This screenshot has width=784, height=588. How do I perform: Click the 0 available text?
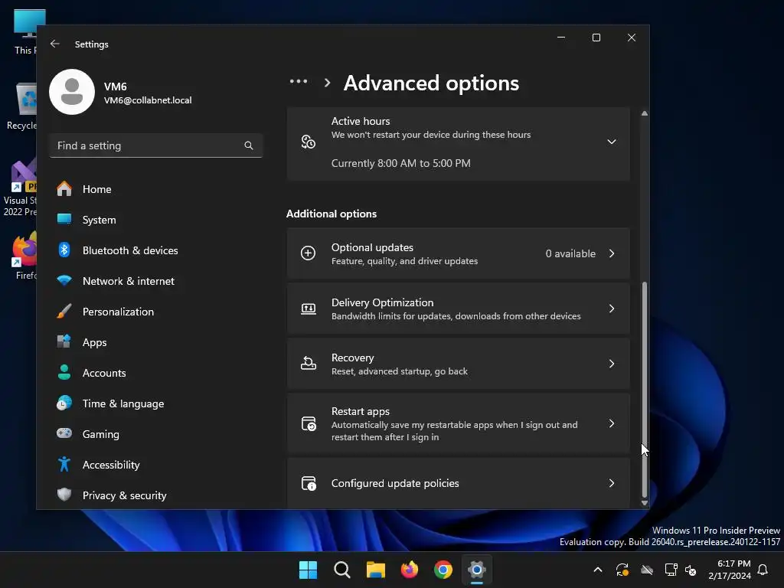(x=570, y=253)
